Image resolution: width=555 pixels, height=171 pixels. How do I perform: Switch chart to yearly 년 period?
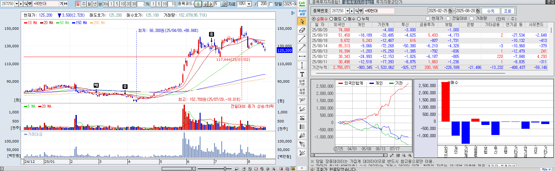pyautogui.click(x=95, y=4)
